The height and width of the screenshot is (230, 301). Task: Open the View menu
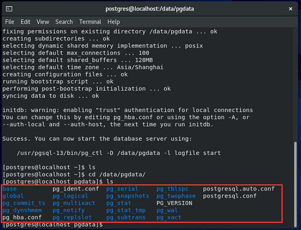[x=43, y=22]
